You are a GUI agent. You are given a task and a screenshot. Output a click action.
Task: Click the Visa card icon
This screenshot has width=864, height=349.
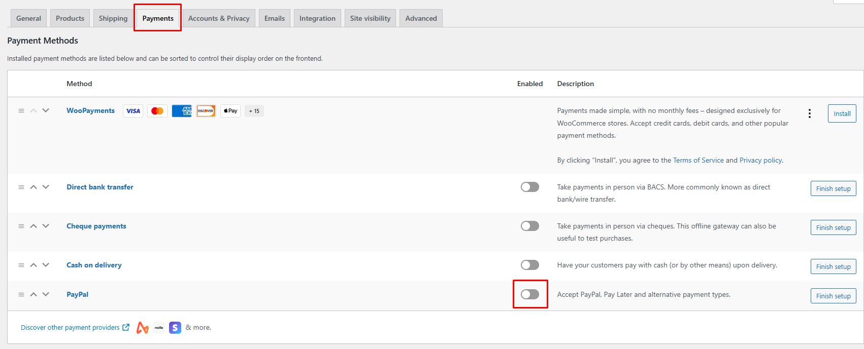click(133, 111)
